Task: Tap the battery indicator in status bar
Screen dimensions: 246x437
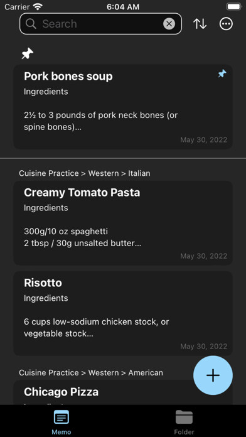Action: tap(234, 6)
